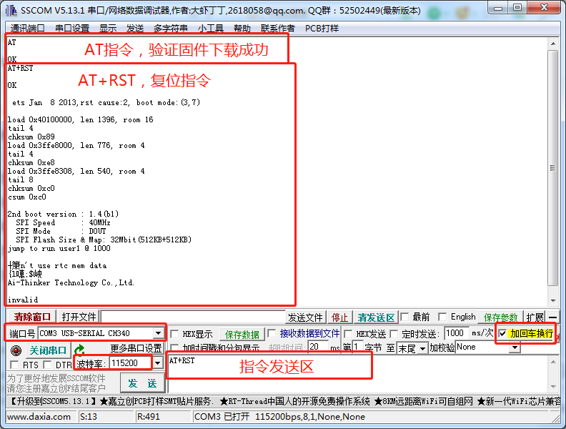
Task: Toggle the HEX发送 checkbox
Action: [348, 334]
